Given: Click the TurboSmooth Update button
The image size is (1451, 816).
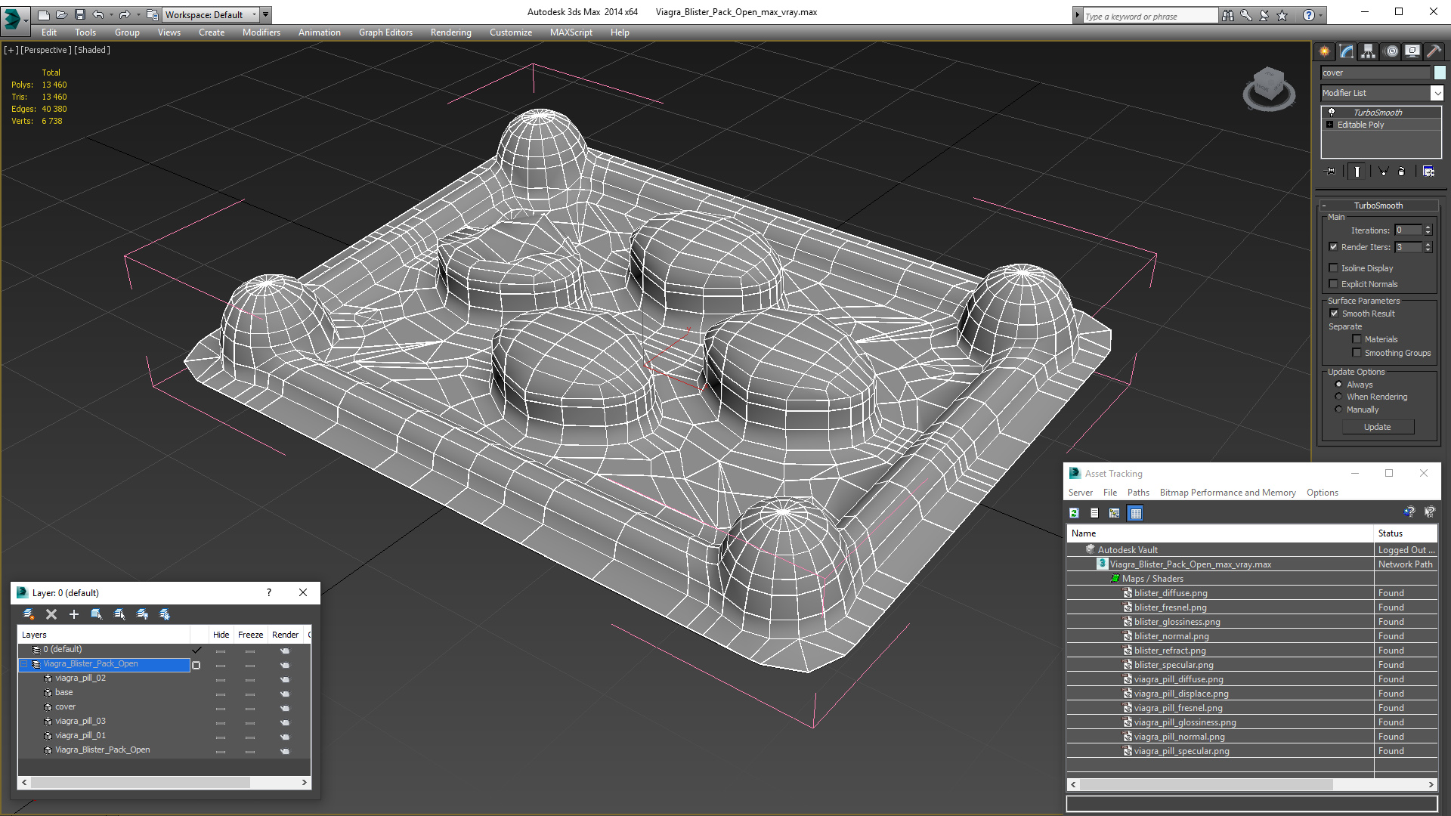Looking at the screenshot, I should [1377, 427].
